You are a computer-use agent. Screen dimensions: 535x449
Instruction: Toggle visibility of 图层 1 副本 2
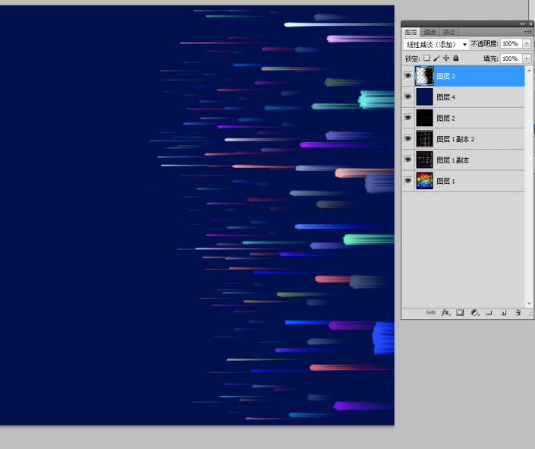click(408, 139)
